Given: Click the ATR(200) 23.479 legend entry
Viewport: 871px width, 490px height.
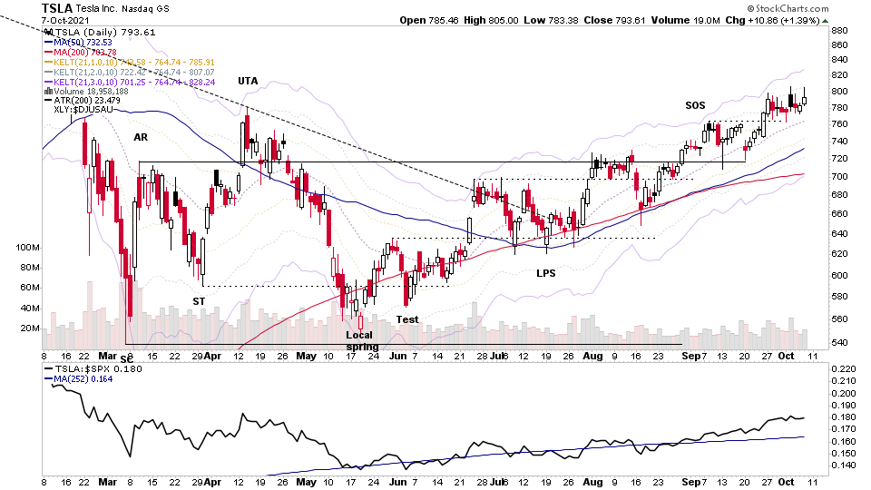Looking at the screenshot, I should point(83,101).
